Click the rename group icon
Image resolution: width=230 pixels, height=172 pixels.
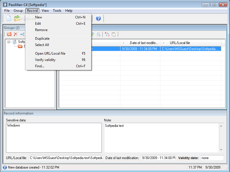tap(22, 34)
